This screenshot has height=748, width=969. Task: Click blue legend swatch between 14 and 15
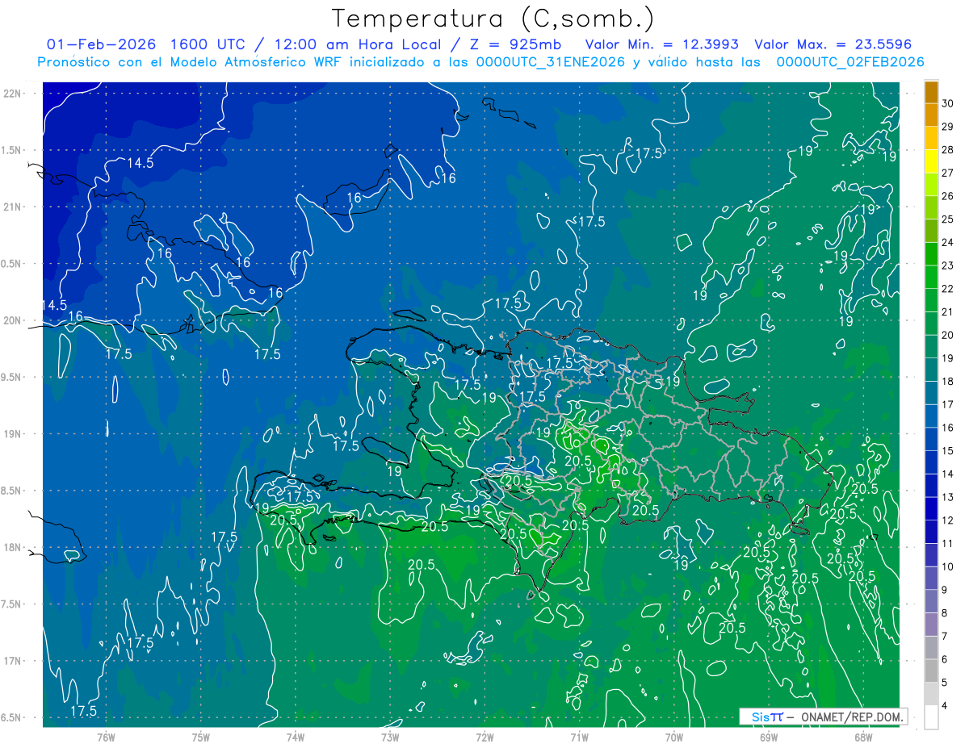(x=931, y=462)
